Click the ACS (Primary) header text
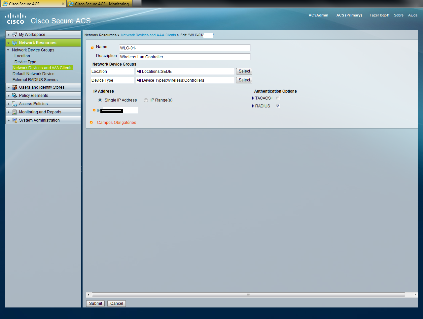The width and height of the screenshot is (423, 319). 349,15
